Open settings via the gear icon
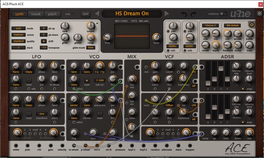Screen dimensions: 264x158 pos(259,14)
